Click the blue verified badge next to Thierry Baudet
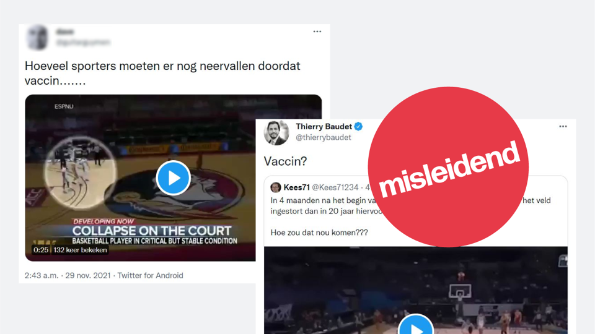 click(x=358, y=126)
